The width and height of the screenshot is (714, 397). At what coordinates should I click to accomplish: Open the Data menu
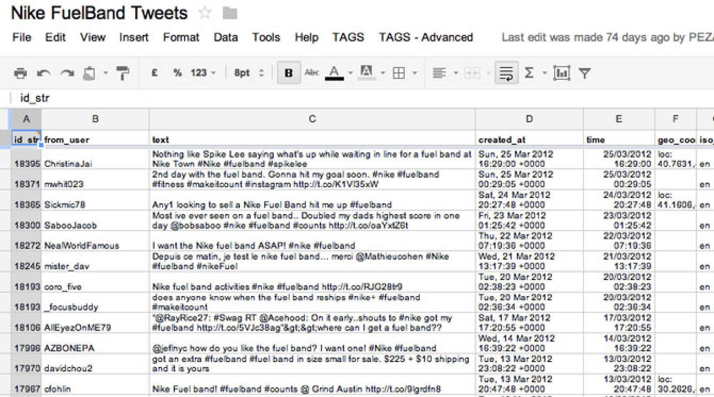(x=225, y=37)
